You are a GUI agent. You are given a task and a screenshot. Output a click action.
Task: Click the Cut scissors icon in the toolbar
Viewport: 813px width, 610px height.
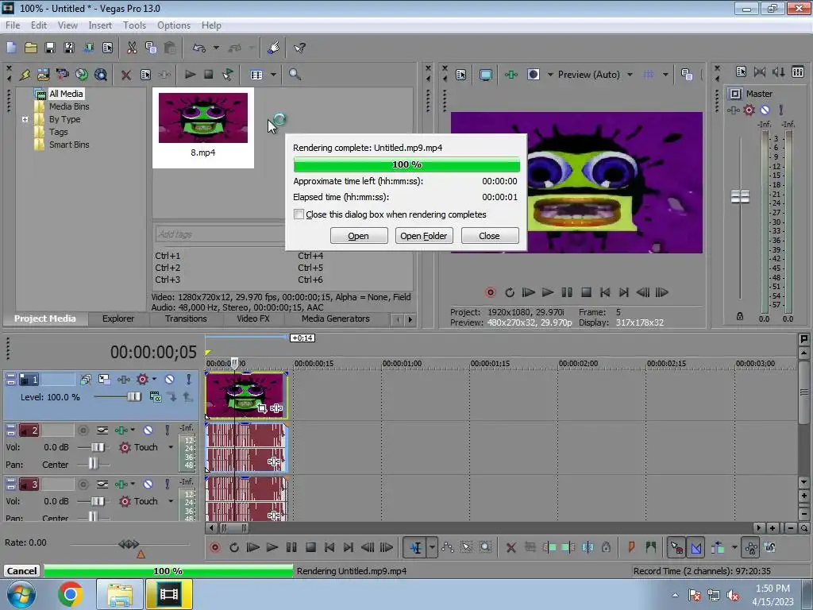pos(132,48)
